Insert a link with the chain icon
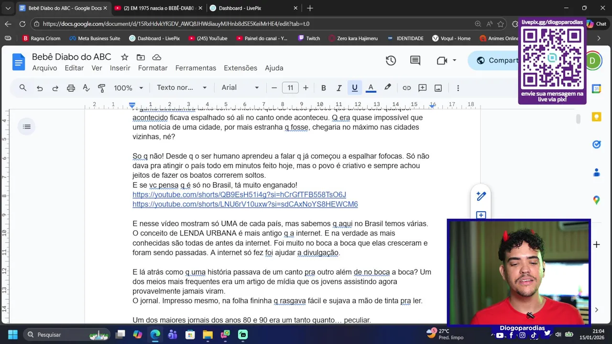 click(406, 88)
